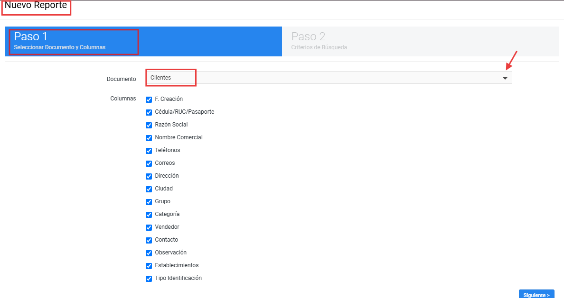Uncheck the Categoría column
The height and width of the screenshot is (298, 564).
(x=149, y=215)
